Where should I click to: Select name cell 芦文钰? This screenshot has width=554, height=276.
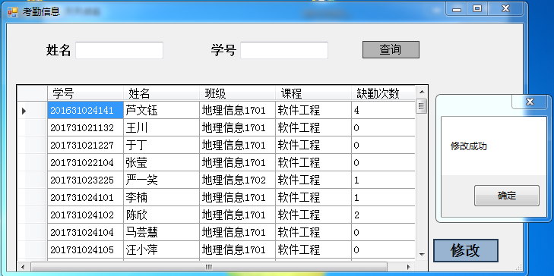(x=161, y=111)
